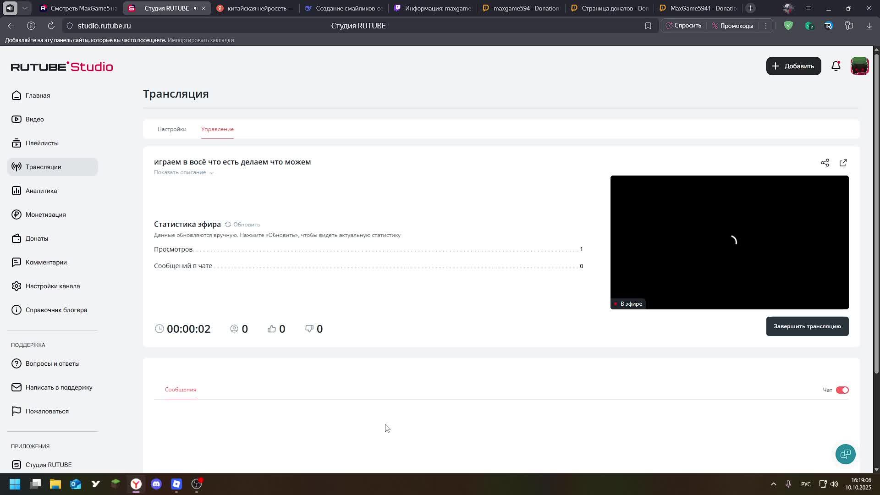
Task: Click the Добавить button
Action: (793, 66)
